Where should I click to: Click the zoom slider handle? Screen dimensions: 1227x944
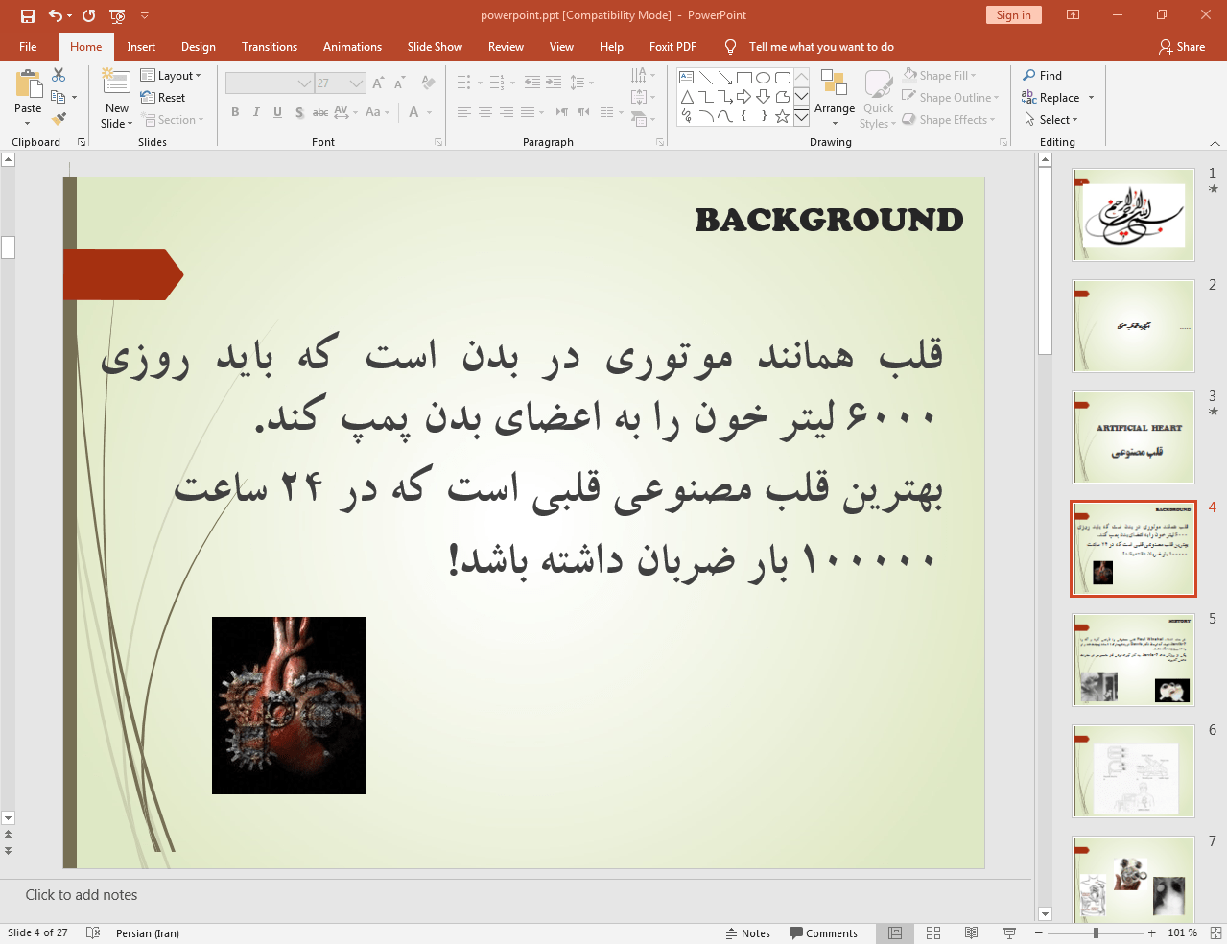tap(1096, 933)
